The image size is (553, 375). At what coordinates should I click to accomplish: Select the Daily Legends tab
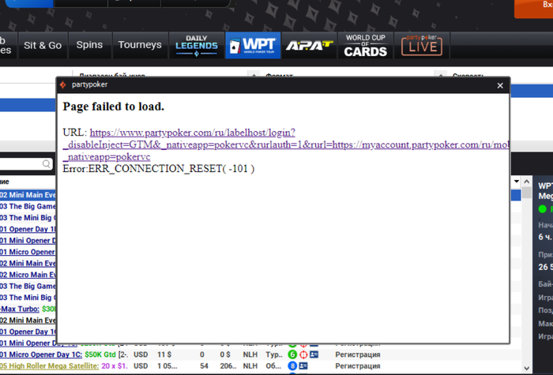pyautogui.click(x=197, y=45)
